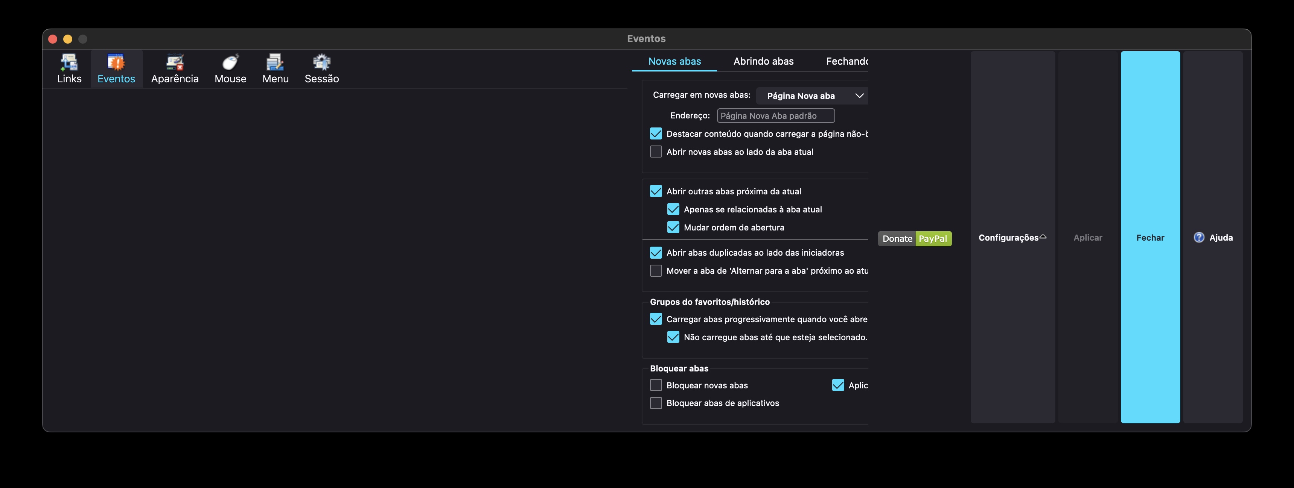
Task: Switch to the Mouse preferences pane icon
Action: pyautogui.click(x=230, y=63)
